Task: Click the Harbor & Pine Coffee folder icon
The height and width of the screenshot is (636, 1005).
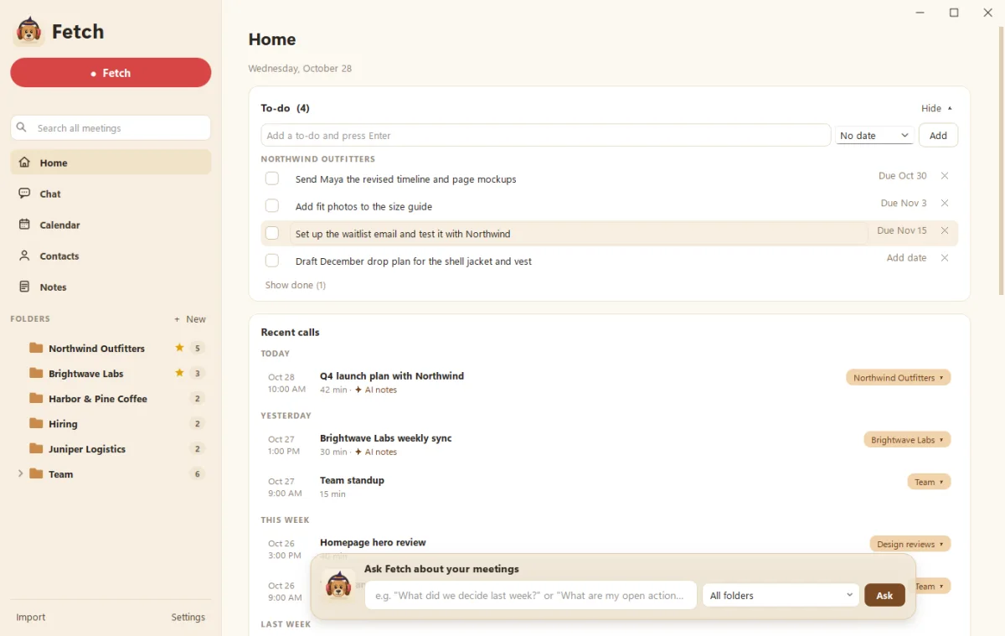Action: [x=36, y=398]
